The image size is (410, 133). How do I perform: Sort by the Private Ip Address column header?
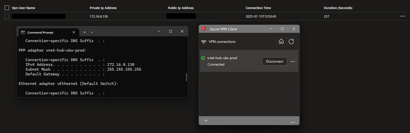pyautogui.click(x=103, y=8)
